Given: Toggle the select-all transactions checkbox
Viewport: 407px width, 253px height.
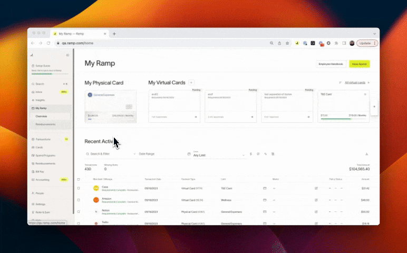Looking at the screenshot, I should click(x=79, y=179).
